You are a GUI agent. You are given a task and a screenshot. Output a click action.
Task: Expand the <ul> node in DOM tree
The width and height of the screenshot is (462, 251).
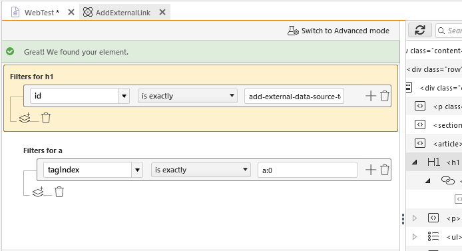coord(415,237)
